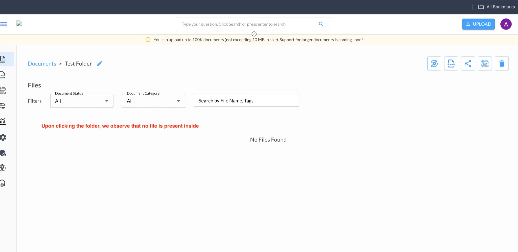518x252 pixels.
Task: Click the info icon in upload notice
Action: tap(148, 40)
